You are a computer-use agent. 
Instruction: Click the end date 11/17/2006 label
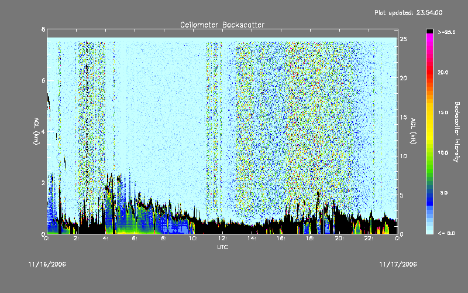click(398, 264)
